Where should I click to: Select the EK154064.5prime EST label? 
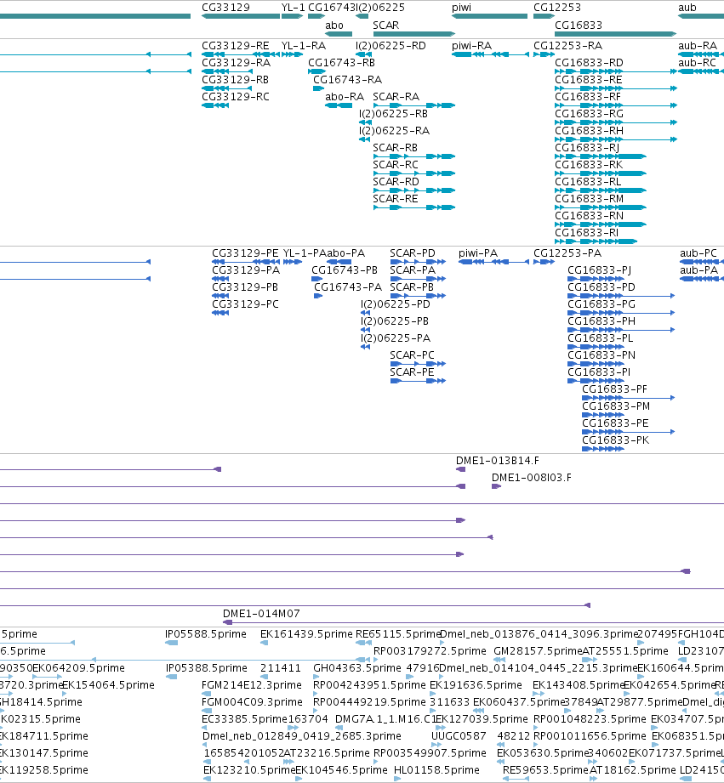108,685
